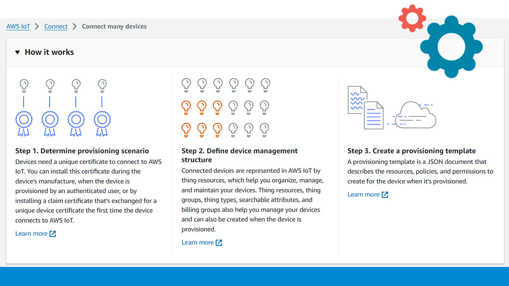Click the large blue gear icon
Image resolution: width=509 pixels, height=286 pixels.
451,46
